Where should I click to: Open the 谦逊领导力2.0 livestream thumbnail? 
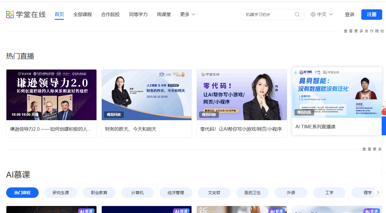51,95
